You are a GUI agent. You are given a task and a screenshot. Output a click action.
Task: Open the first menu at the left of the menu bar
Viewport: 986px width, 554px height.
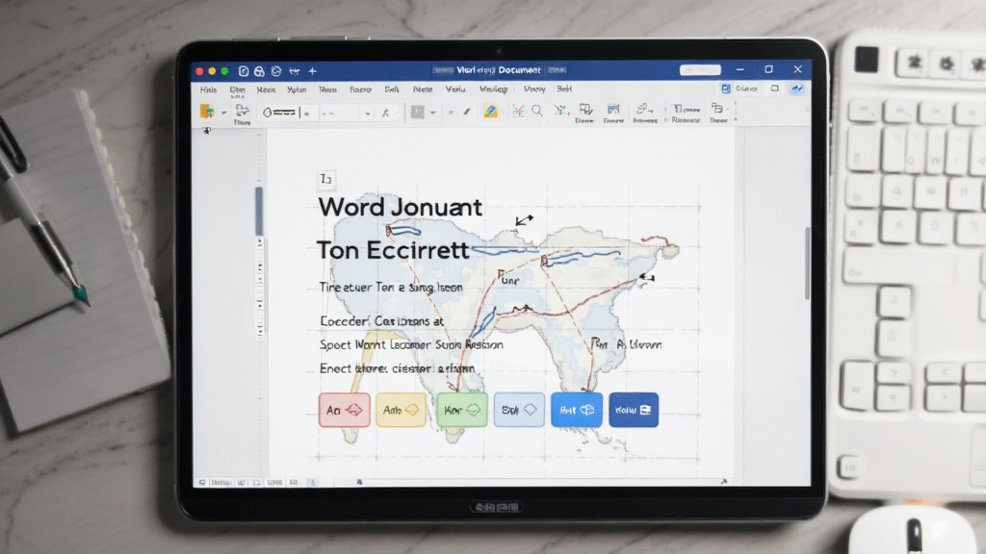208,89
